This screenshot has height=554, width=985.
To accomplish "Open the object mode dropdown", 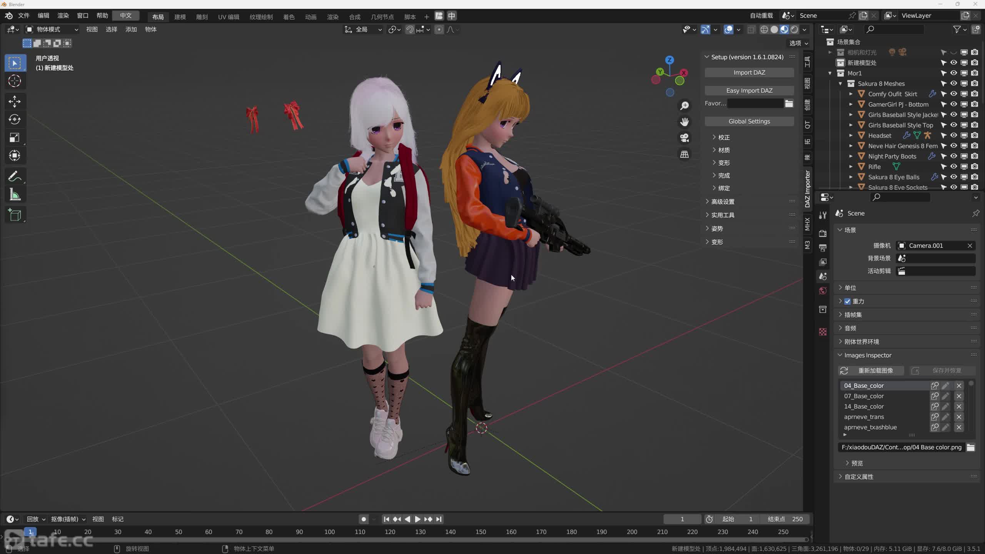I will click(x=52, y=30).
